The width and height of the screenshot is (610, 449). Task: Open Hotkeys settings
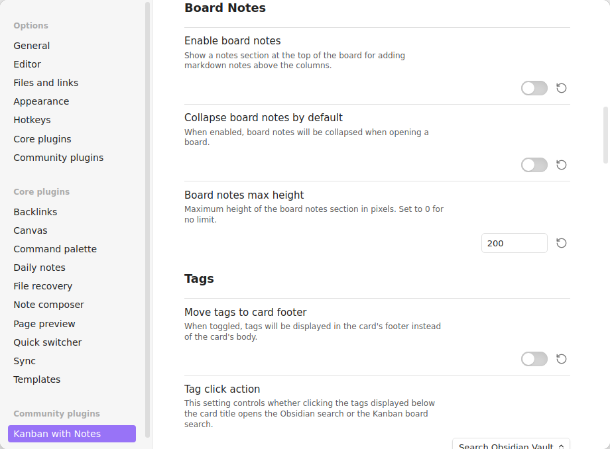pyautogui.click(x=72, y=120)
